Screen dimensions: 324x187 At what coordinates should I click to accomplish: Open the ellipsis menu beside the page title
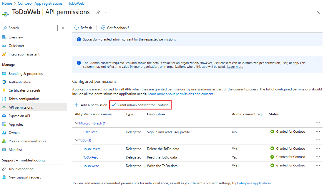coord(107,12)
